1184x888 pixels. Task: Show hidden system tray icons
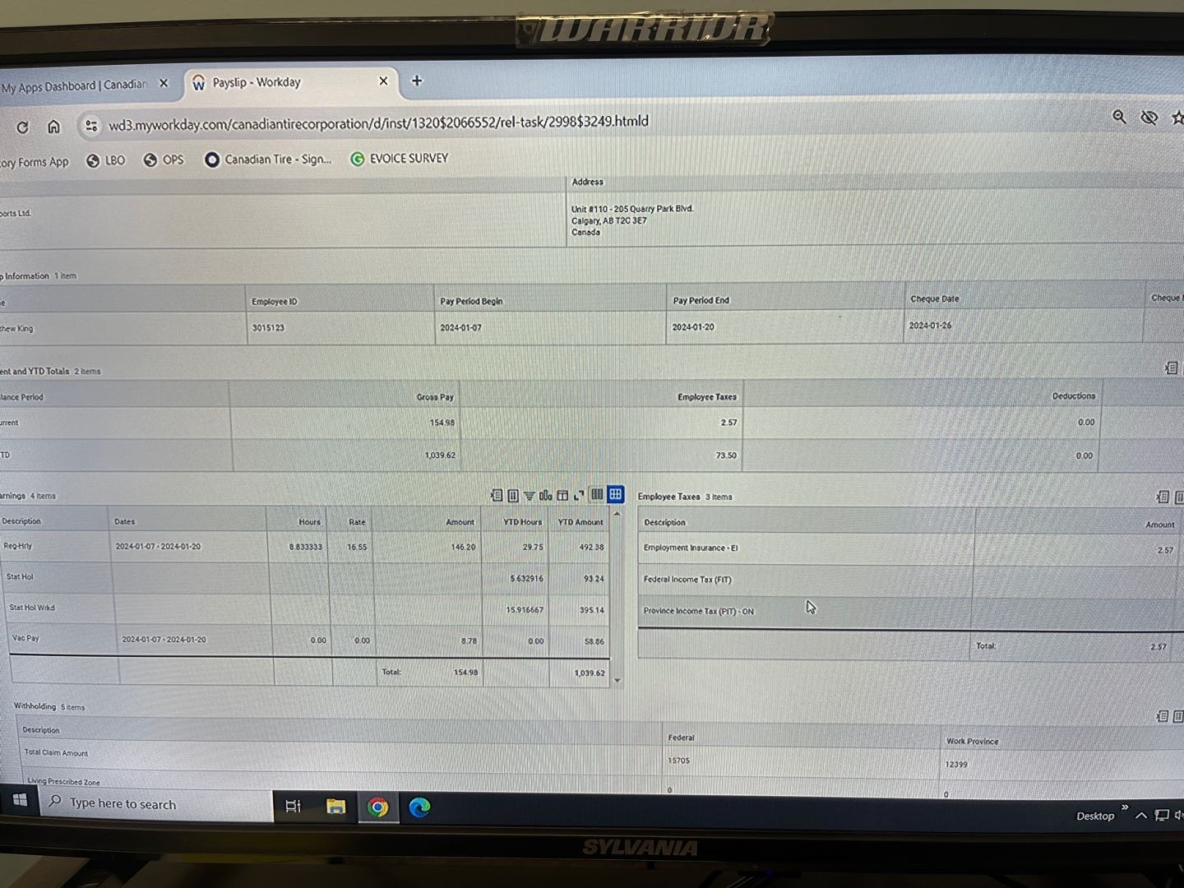click(x=1140, y=816)
